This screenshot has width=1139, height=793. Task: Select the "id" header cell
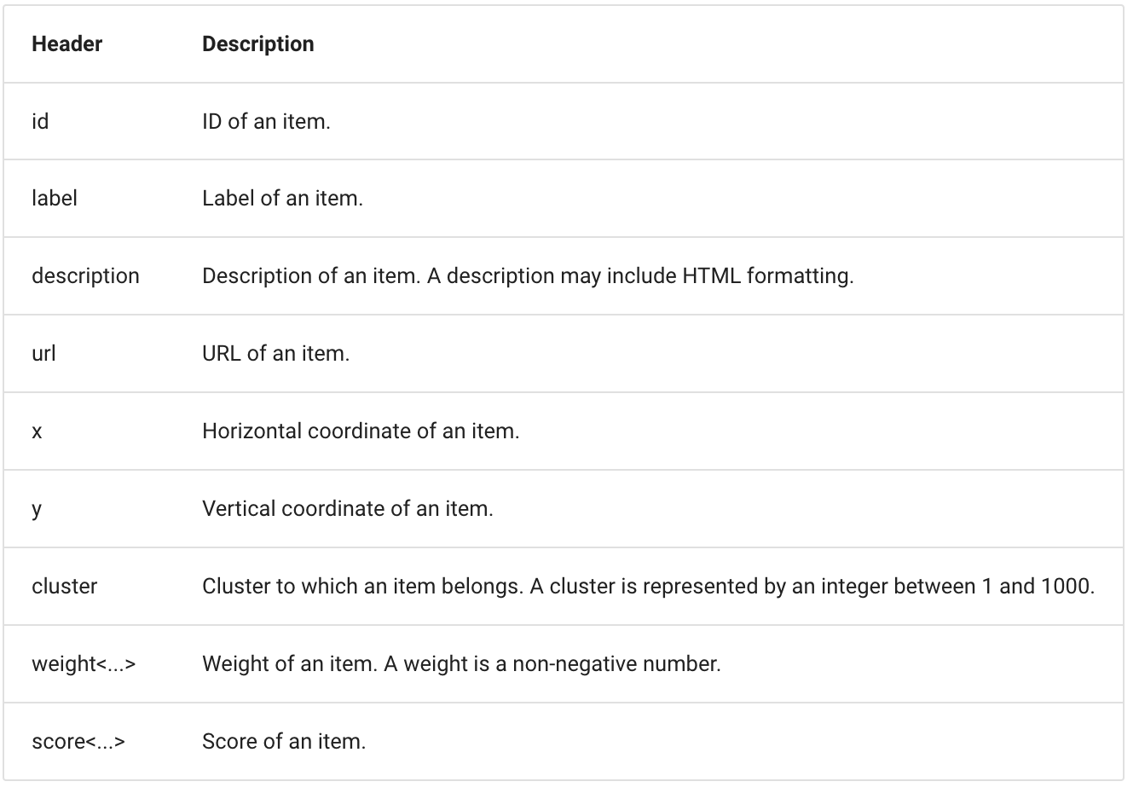[40, 122]
